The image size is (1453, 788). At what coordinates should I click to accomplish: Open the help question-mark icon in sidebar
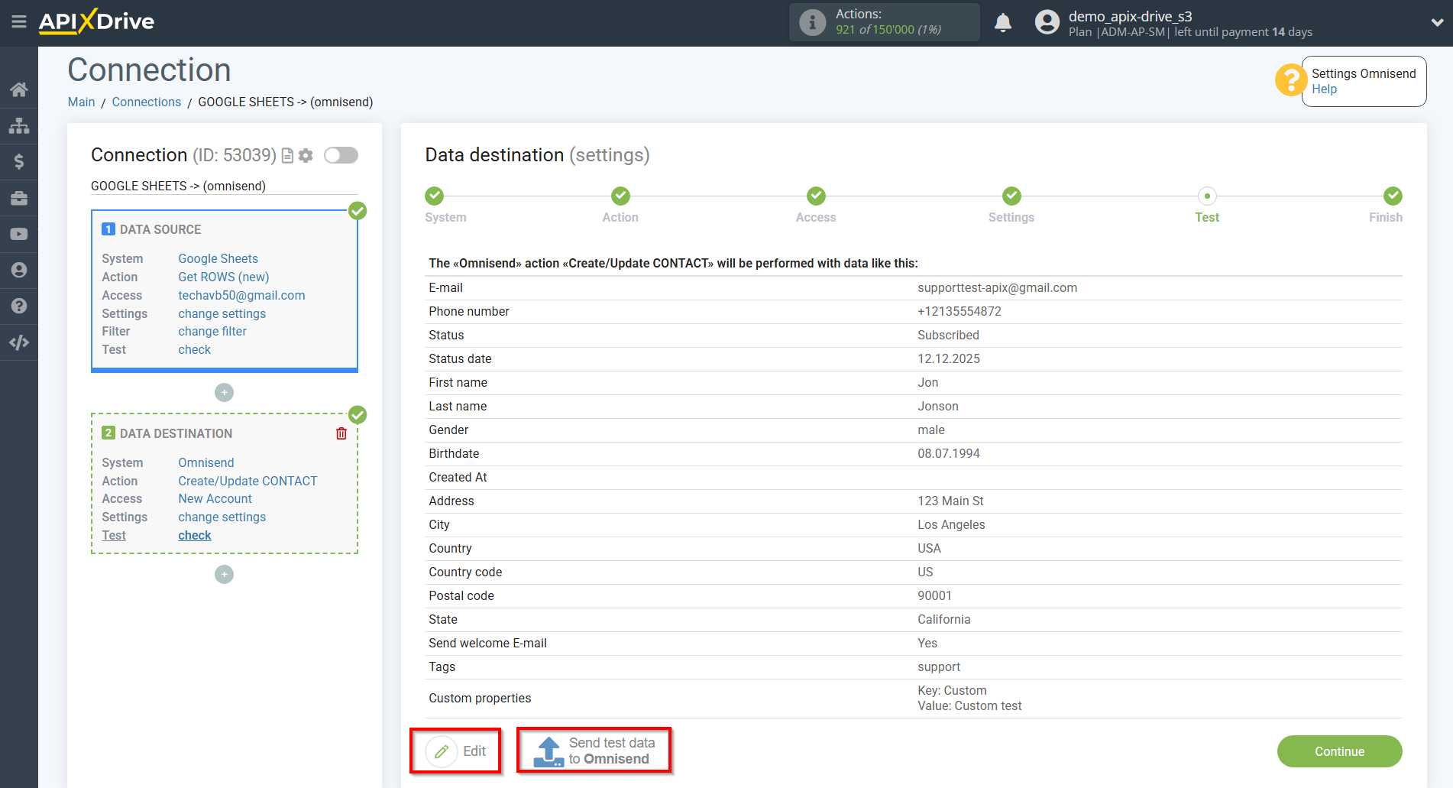point(19,306)
